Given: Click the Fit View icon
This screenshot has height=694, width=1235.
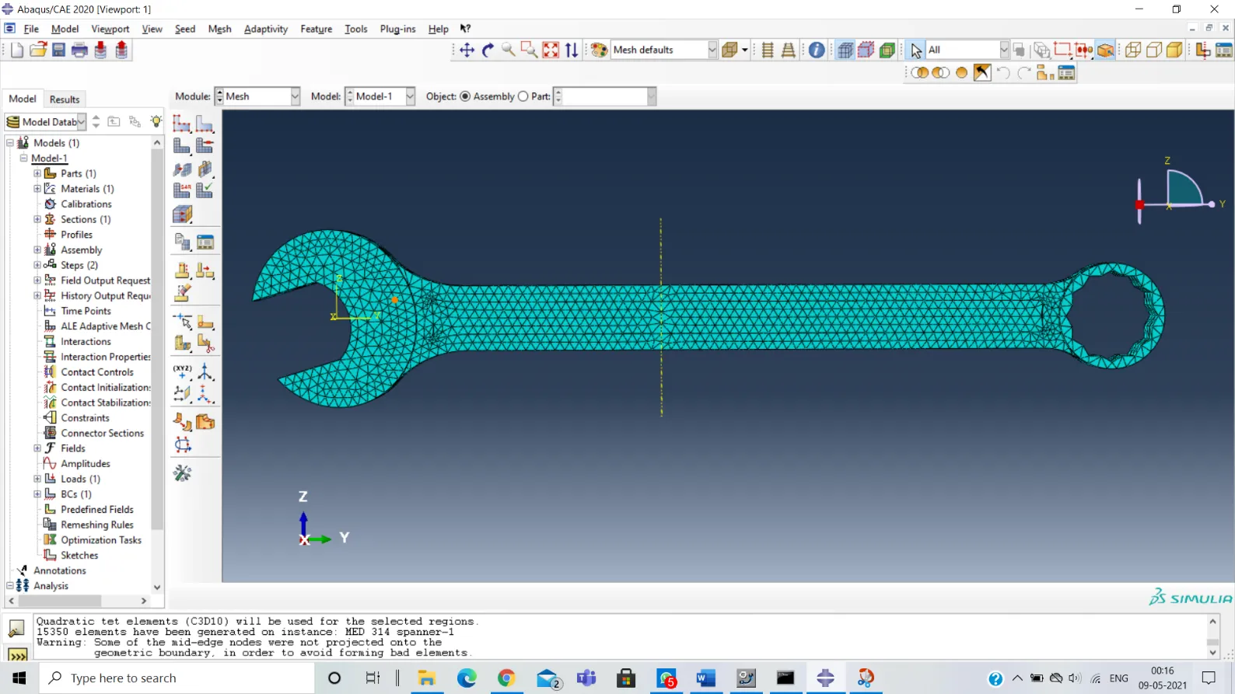Looking at the screenshot, I should pyautogui.click(x=551, y=51).
